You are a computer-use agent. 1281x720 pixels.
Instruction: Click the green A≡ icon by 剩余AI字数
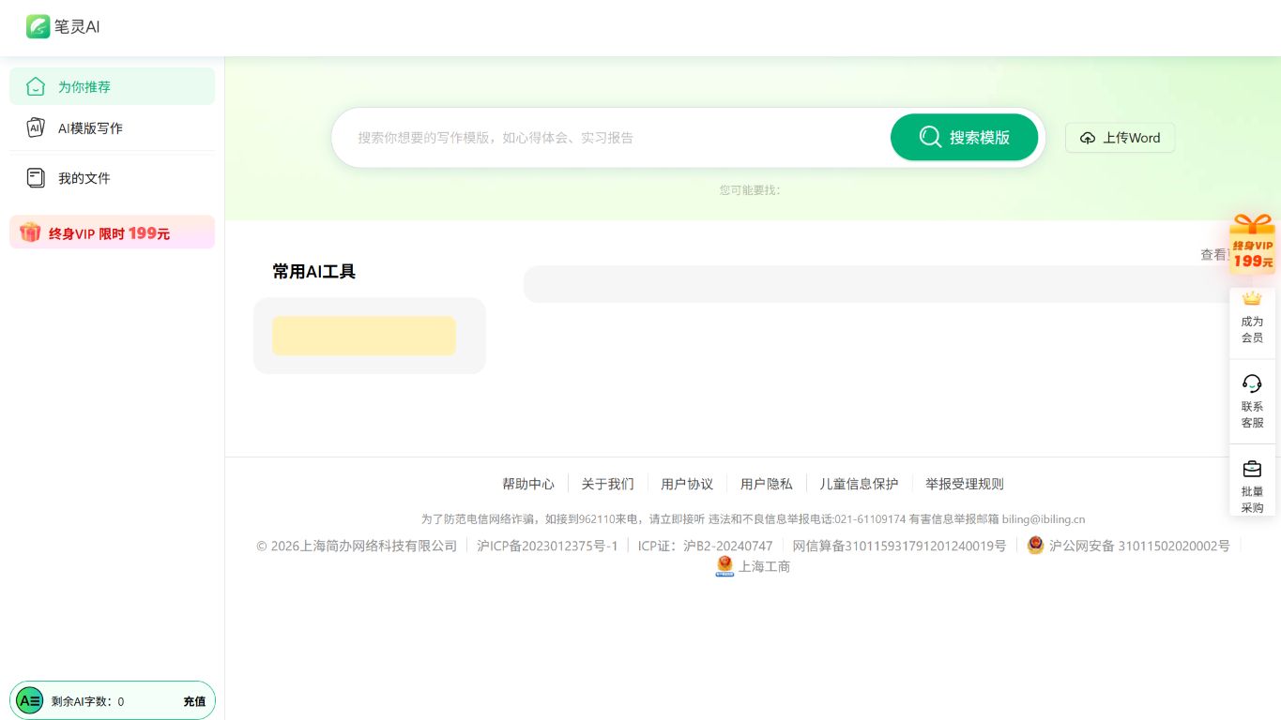click(30, 700)
